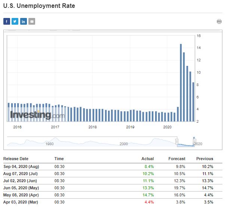Screen dimensions: 228x208
Task: Select row Jun 05, 2020 (May)
Action: [x=113, y=188]
